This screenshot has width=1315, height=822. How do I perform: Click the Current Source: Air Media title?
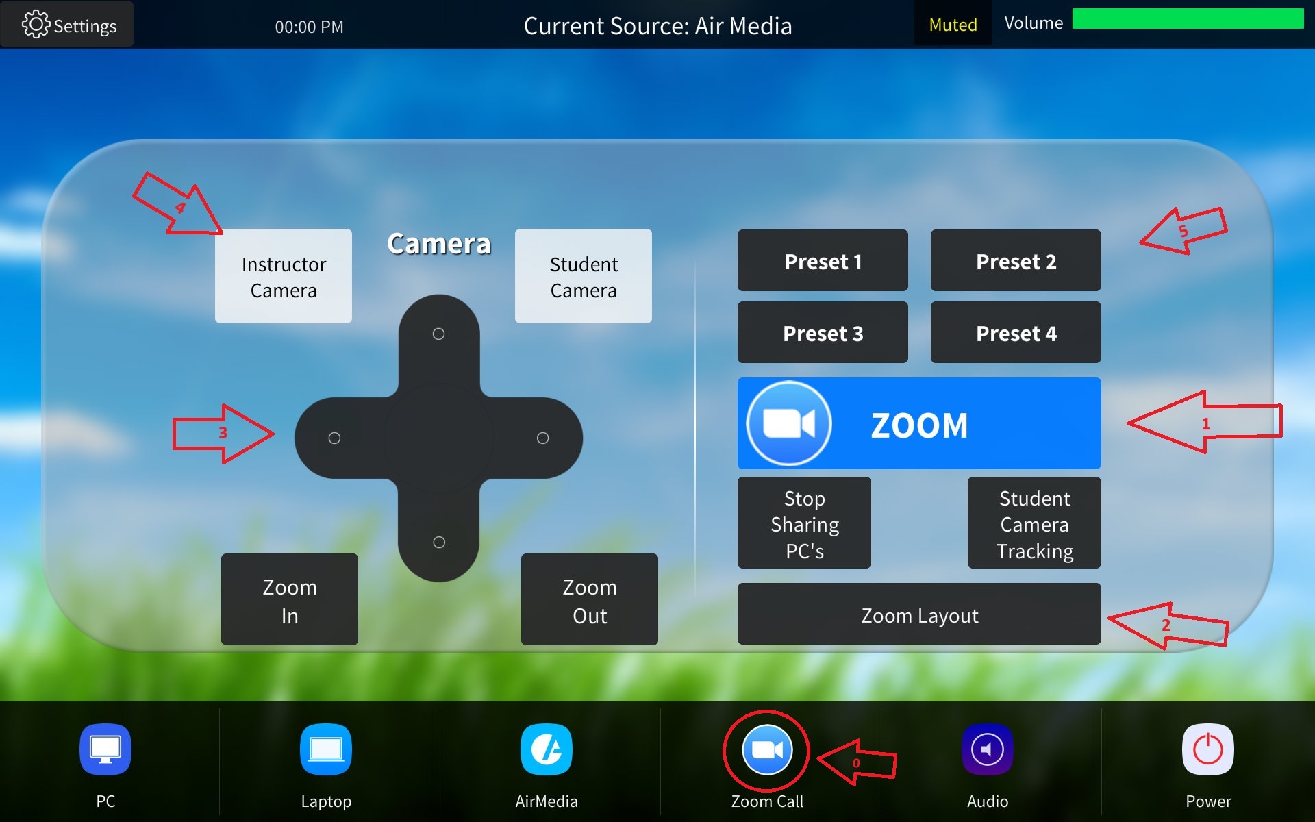coord(657,26)
